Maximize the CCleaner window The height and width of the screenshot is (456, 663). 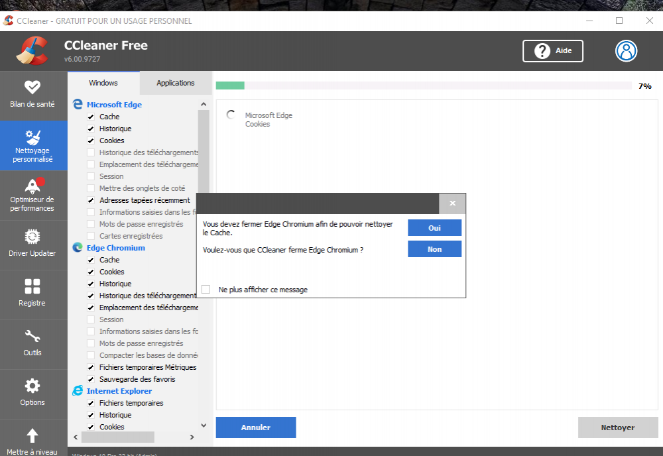point(619,21)
